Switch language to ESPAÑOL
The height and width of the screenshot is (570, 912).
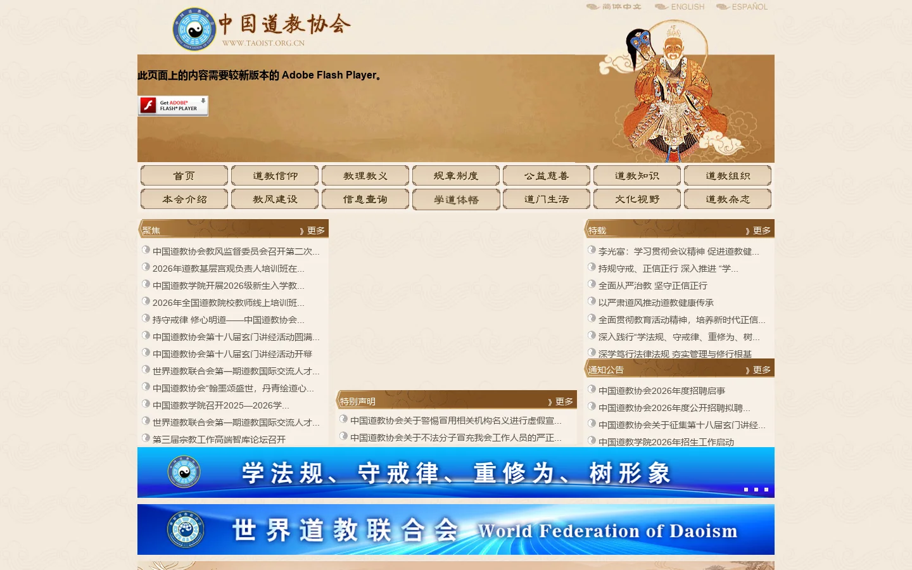pos(742,7)
